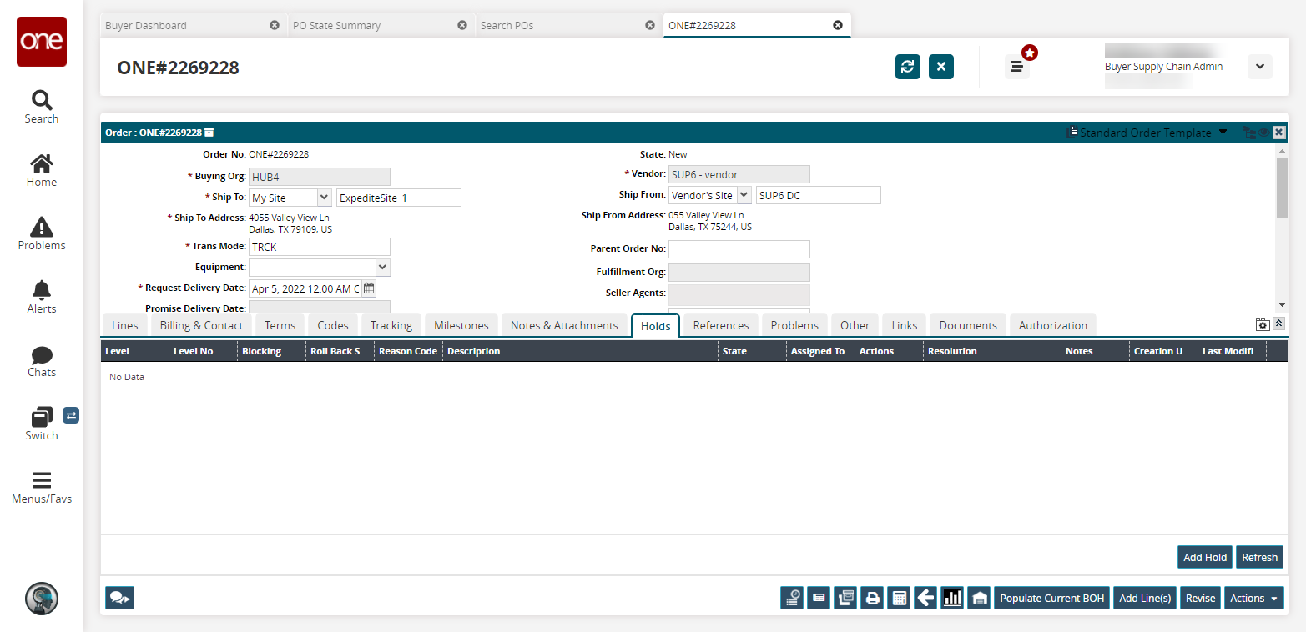The image size is (1306, 632).
Task: Click Populate Current BOH
Action: coord(1052,598)
